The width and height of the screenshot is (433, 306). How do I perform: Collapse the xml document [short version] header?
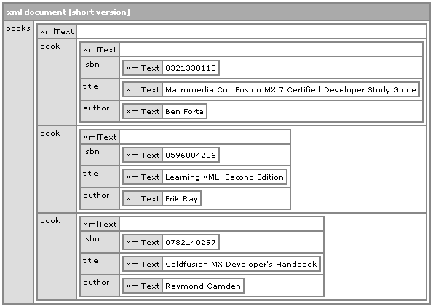216,12
